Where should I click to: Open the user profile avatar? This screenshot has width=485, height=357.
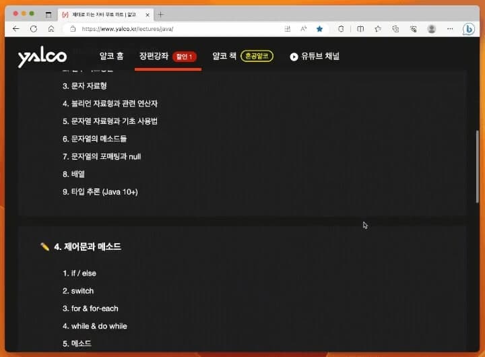(432, 29)
